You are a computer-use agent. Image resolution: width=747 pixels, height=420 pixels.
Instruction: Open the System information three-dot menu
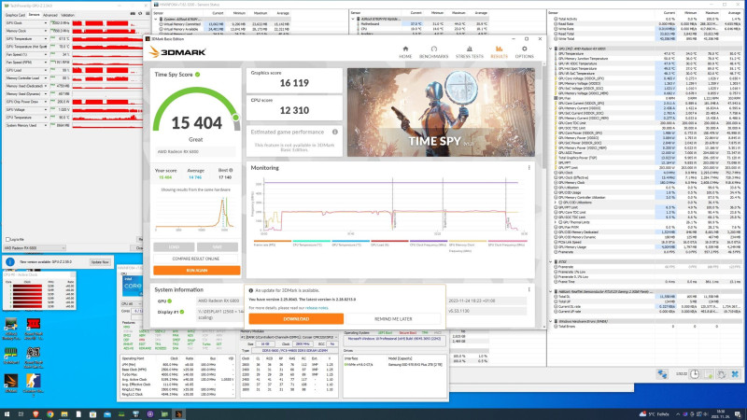[529, 289]
